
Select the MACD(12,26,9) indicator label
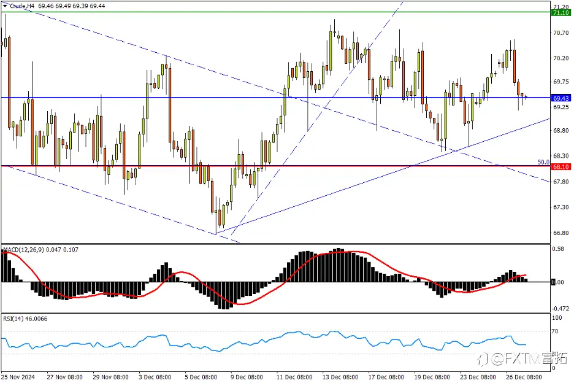(x=23, y=250)
